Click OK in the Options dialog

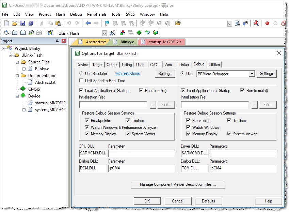(x=147, y=201)
